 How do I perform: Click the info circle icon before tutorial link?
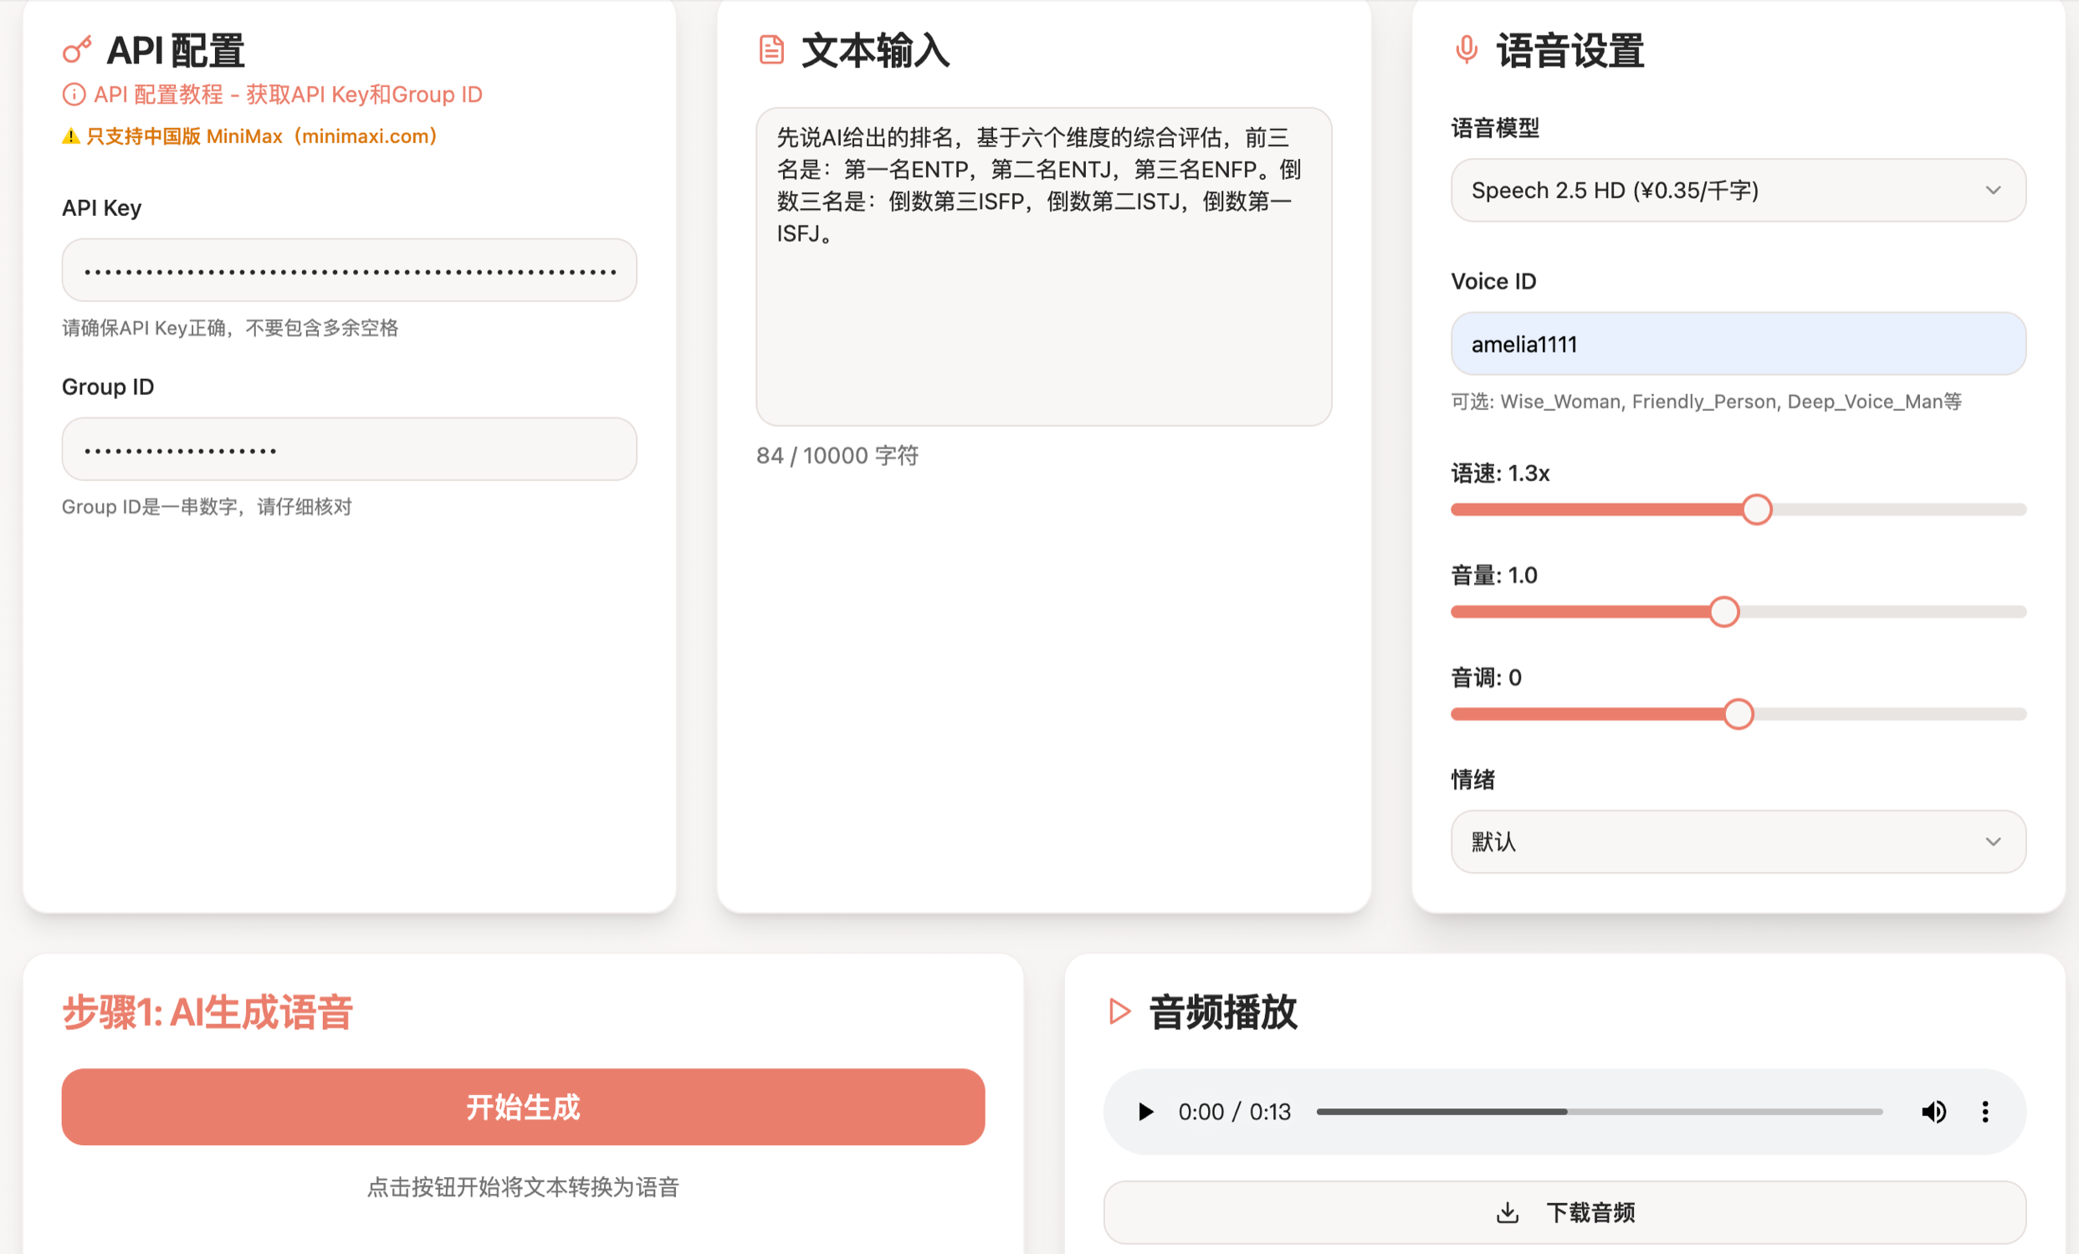pyautogui.click(x=74, y=95)
